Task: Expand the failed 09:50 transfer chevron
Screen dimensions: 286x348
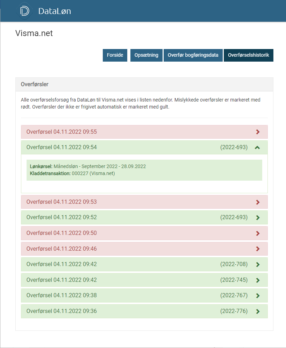Action: (x=258, y=233)
